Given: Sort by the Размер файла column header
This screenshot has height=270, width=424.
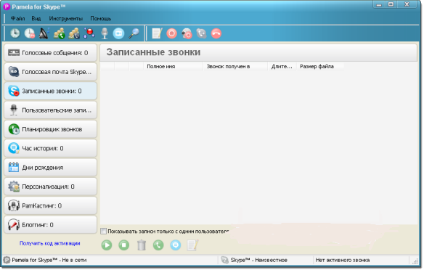Looking at the screenshot, I should 320,66.
